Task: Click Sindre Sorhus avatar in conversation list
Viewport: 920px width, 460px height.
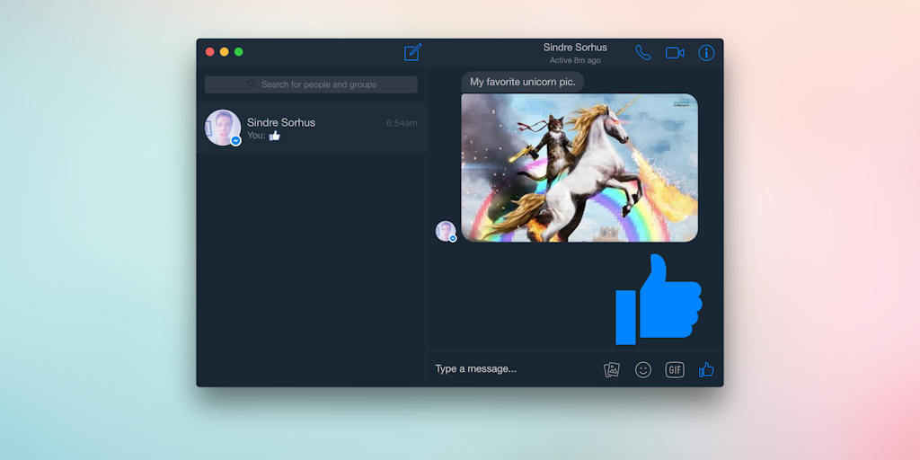Action: (x=223, y=128)
